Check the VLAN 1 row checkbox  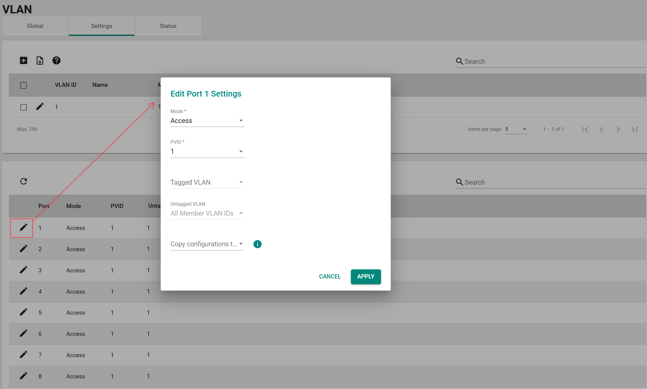[x=23, y=107]
